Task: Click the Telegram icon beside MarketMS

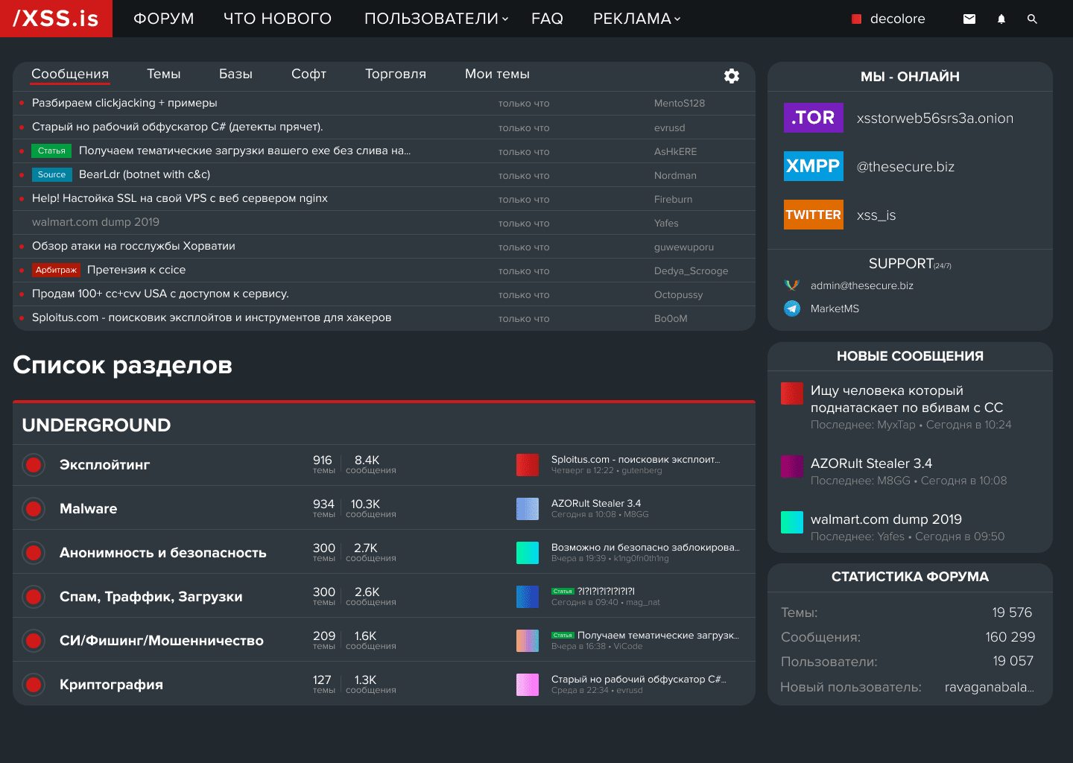Action: click(x=792, y=308)
